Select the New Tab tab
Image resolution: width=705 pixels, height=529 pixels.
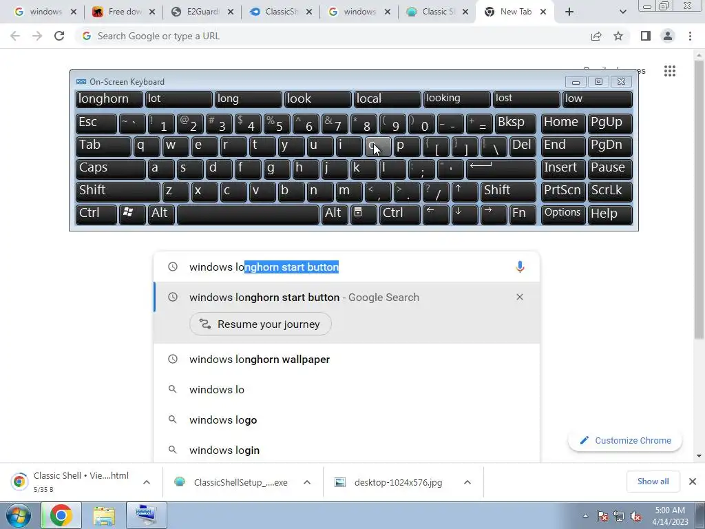(x=516, y=12)
